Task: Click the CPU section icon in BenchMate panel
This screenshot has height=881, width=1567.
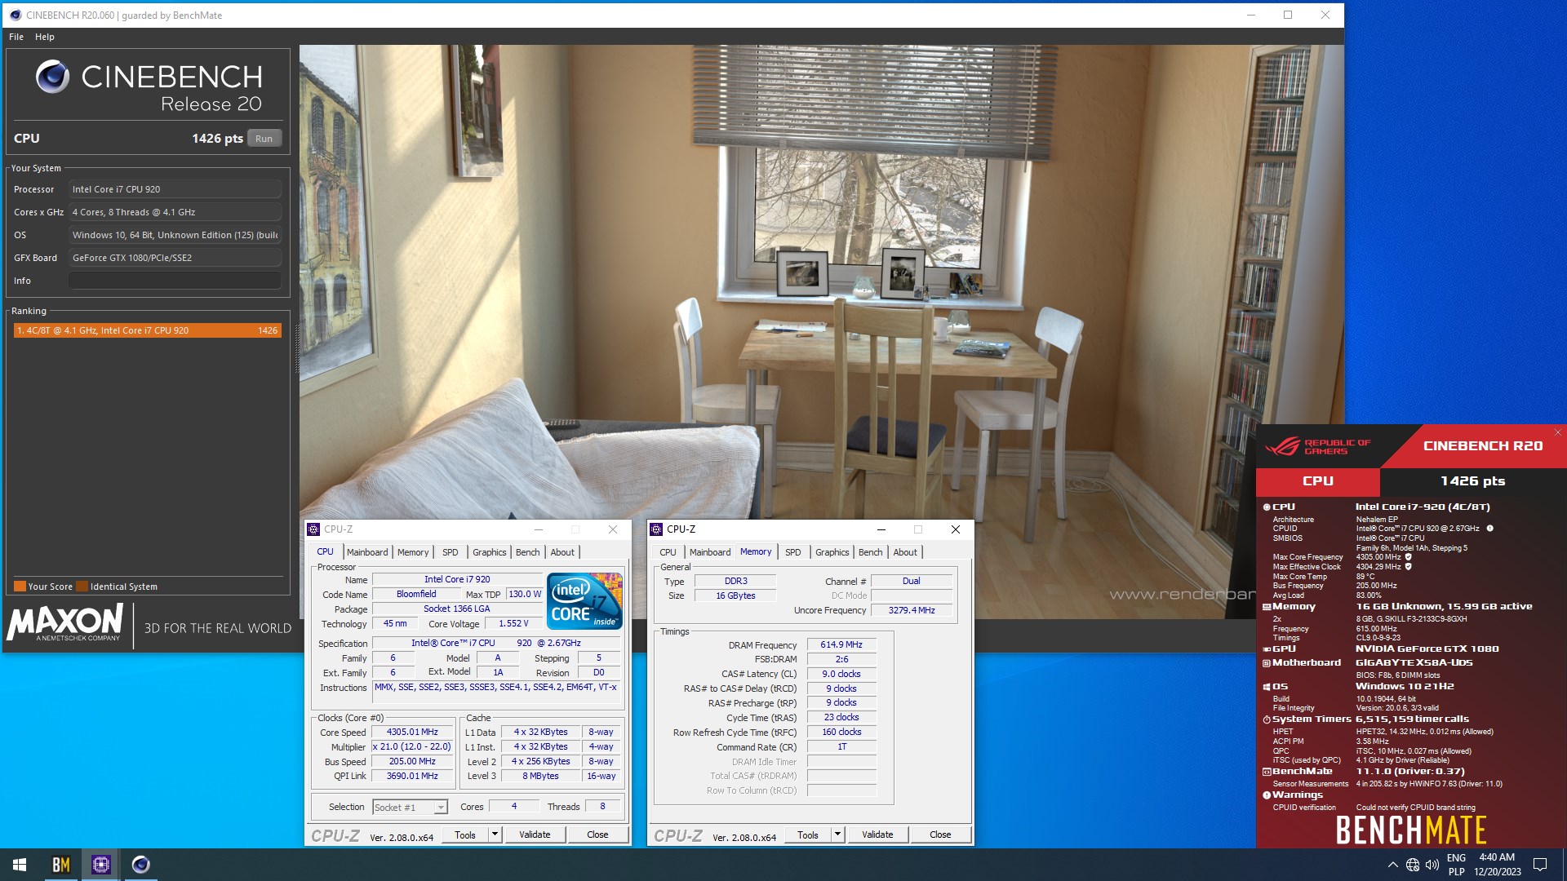Action: (x=1267, y=507)
